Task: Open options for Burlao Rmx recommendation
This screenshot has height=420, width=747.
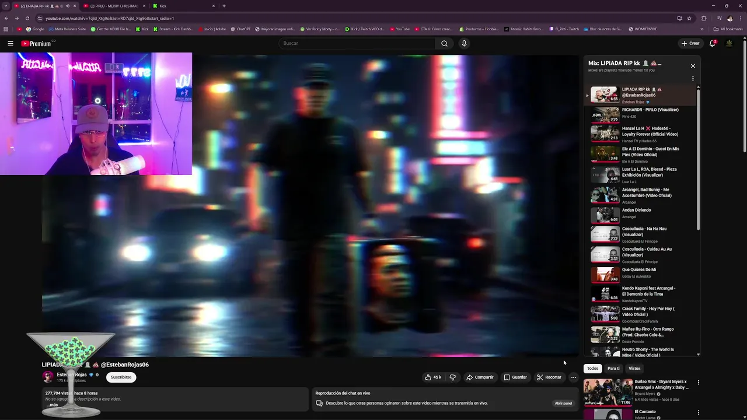Action: [698, 383]
